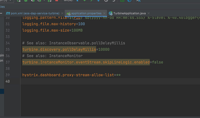Open Git history clock icon
This screenshot has height=118, width=200.
click(106, 1)
